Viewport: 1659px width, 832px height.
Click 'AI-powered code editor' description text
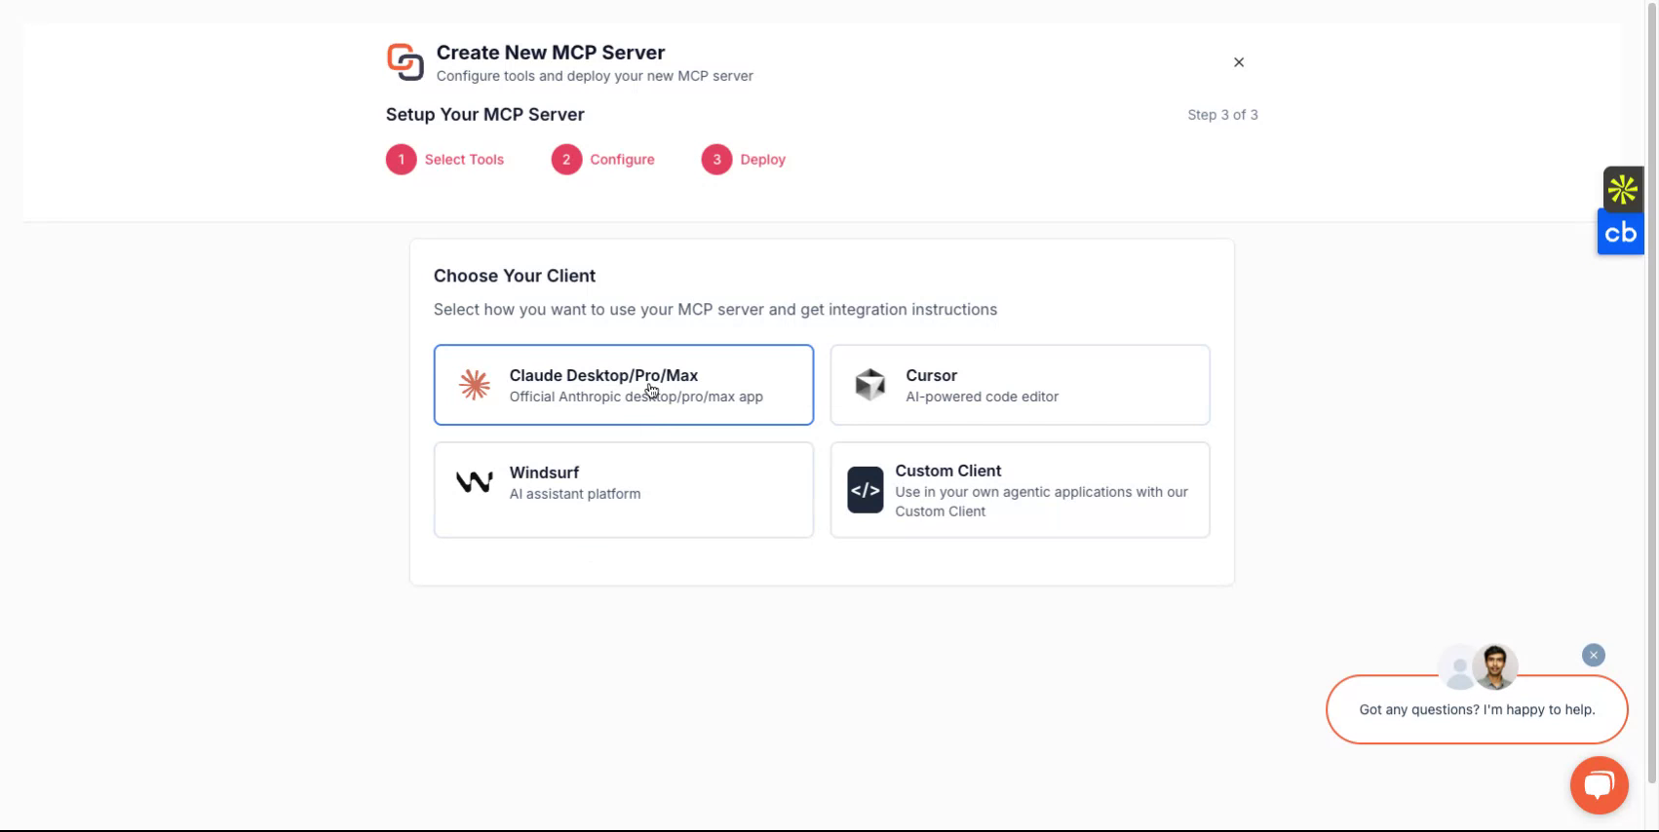click(x=982, y=397)
